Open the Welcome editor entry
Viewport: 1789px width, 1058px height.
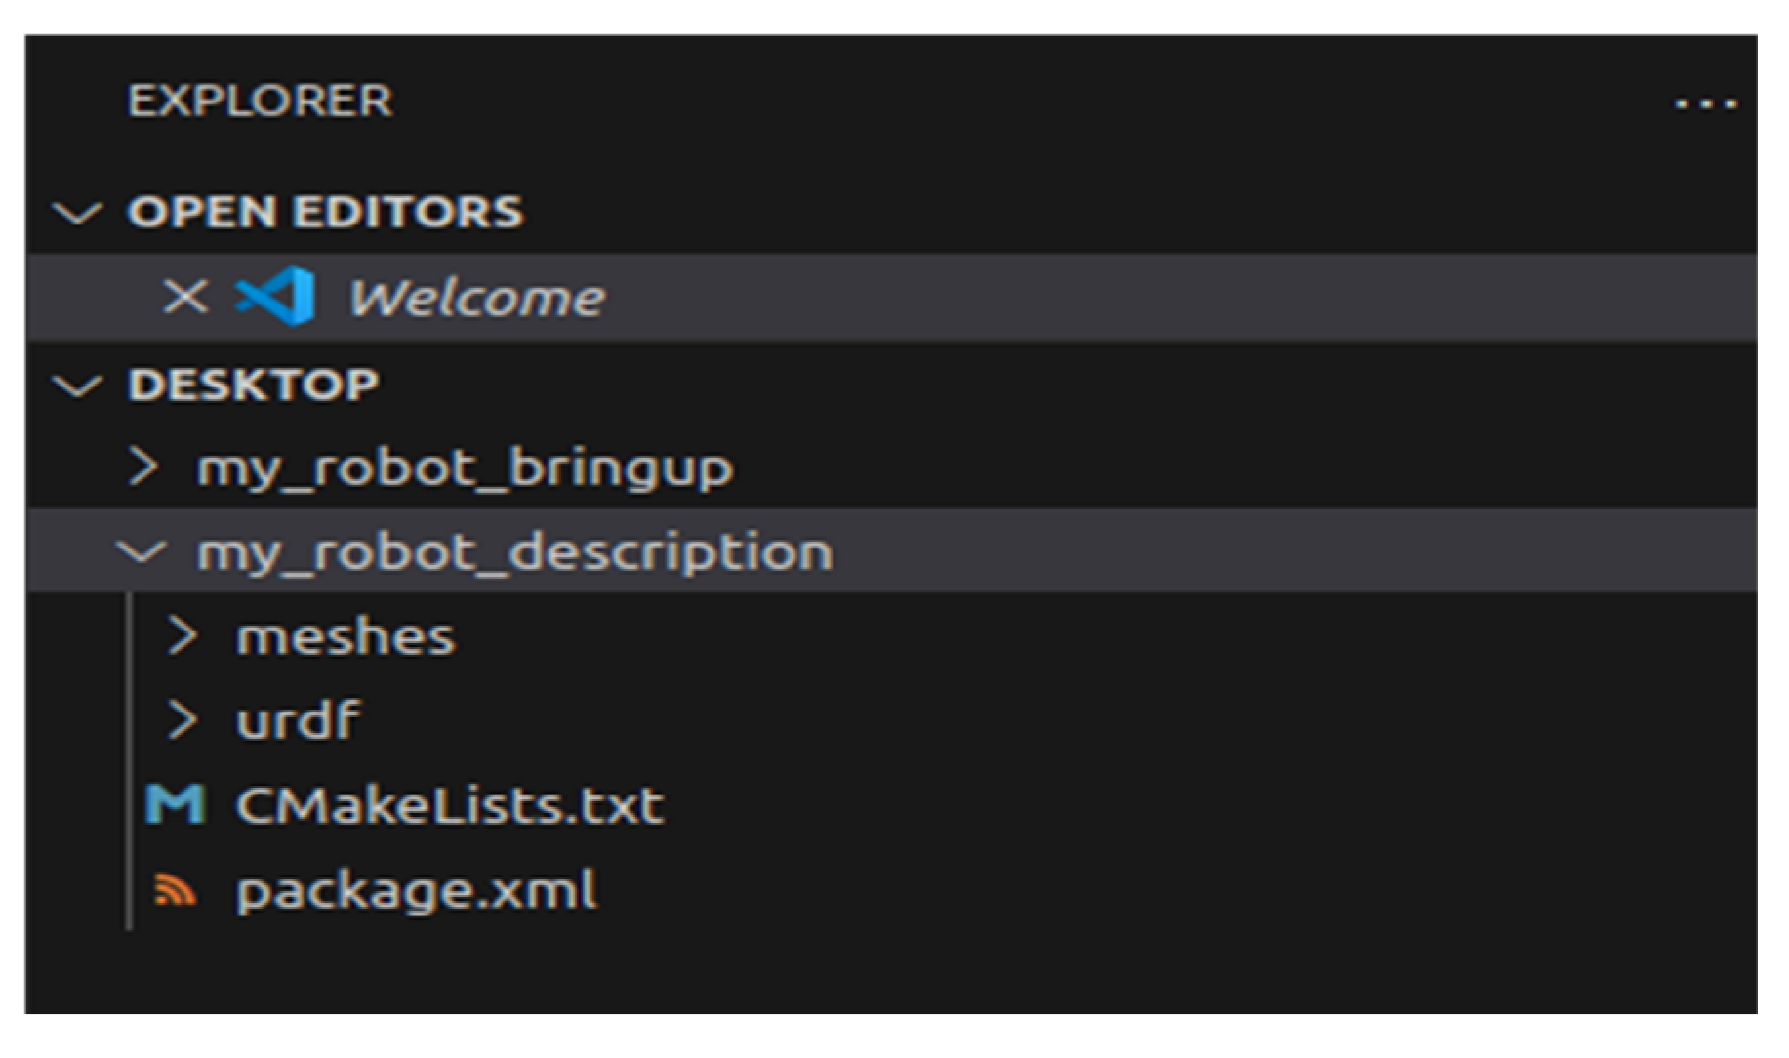(x=476, y=298)
